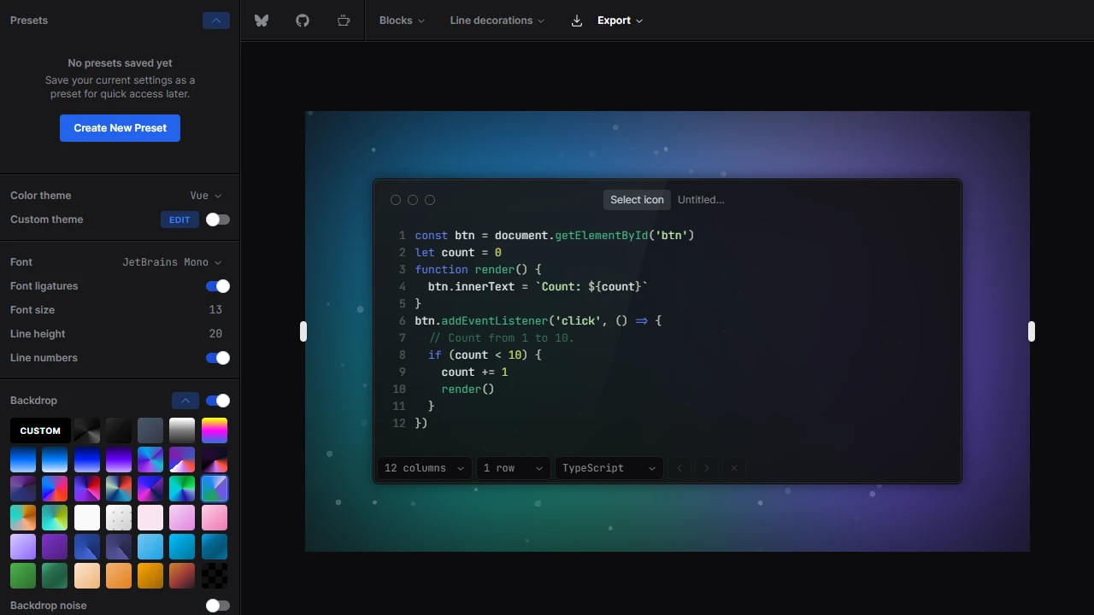
Task: Select the TypeScript language dropdown
Action: 608,467
